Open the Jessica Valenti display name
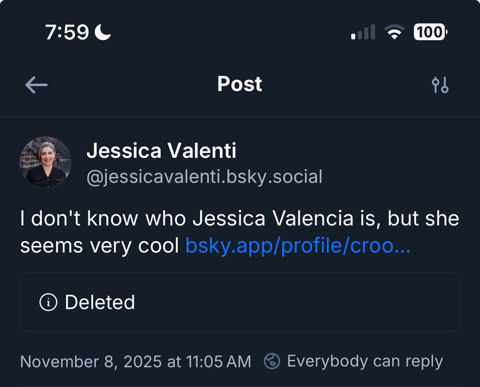480x387 pixels. point(161,151)
